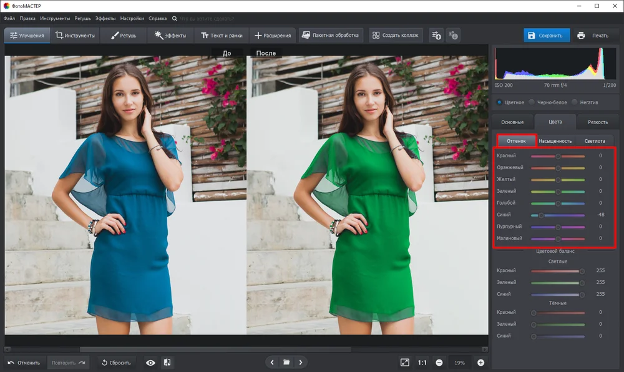Image resolution: width=624 pixels, height=372 pixels.
Task: Click the Сбросить button
Action: pos(116,363)
